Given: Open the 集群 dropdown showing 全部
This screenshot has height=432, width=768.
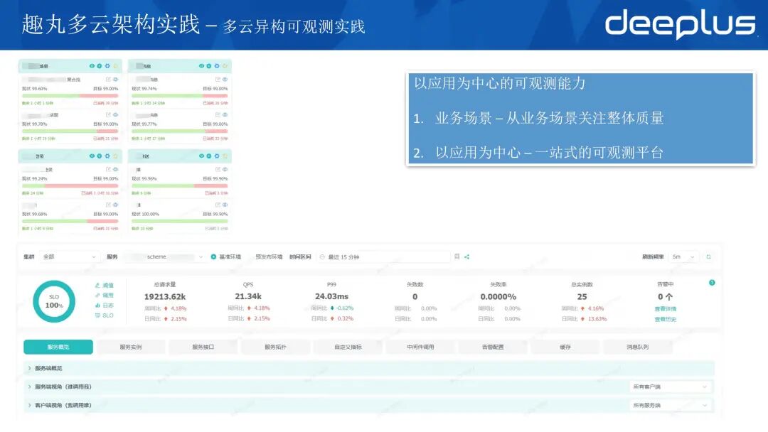Looking at the screenshot, I should (x=69, y=256).
